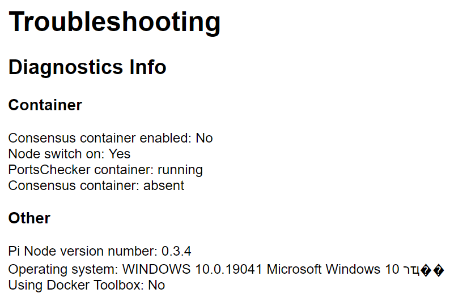Click the Microsoft Windows 10 text
The height and width of the screenshot is (302, 467).
point(333,269)
